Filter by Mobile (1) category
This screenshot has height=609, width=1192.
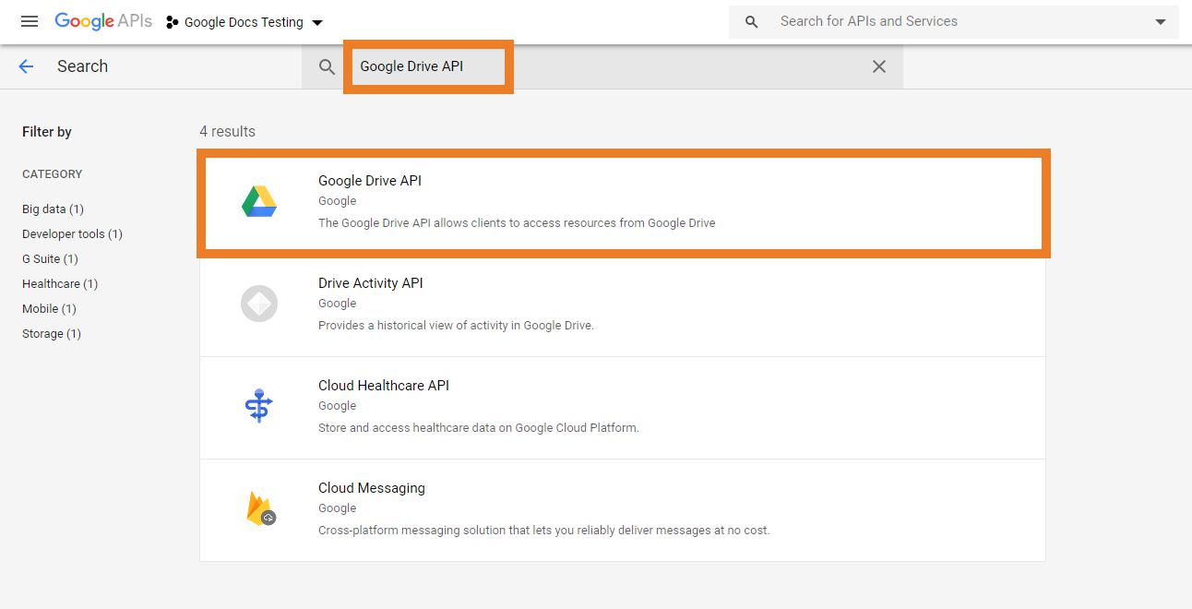coord(49,309)
